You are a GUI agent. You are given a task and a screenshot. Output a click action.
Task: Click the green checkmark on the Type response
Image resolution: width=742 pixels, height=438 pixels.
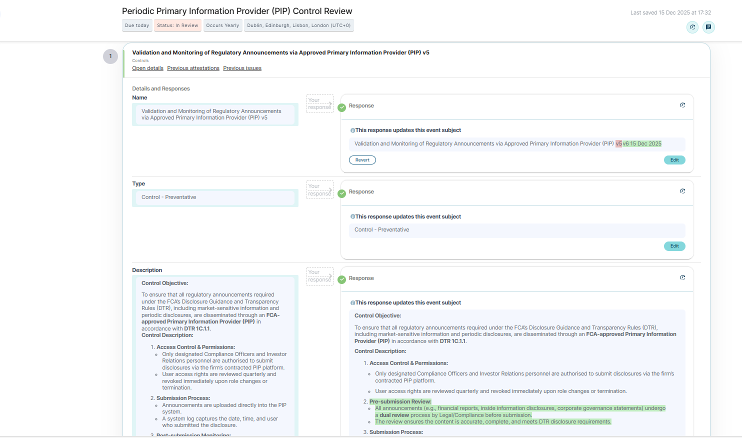tap(342, 193)
